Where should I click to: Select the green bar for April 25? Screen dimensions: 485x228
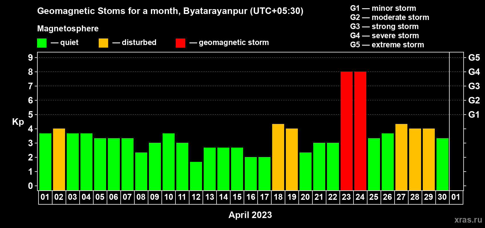pos(374,164)
